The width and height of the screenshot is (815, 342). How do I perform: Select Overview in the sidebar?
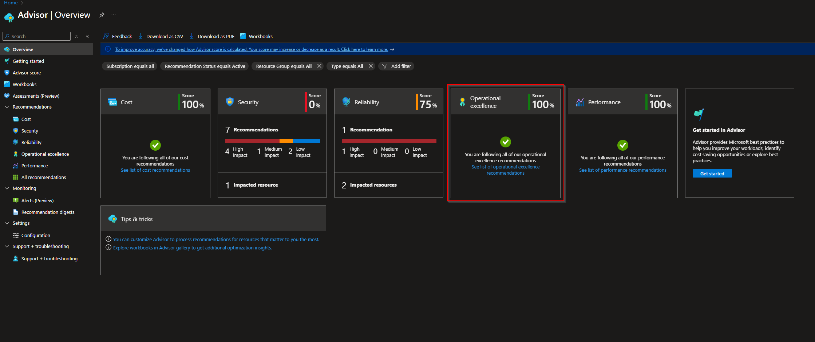pos(47,49)
